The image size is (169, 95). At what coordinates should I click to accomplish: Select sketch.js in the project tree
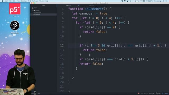(x=37, y=15)
